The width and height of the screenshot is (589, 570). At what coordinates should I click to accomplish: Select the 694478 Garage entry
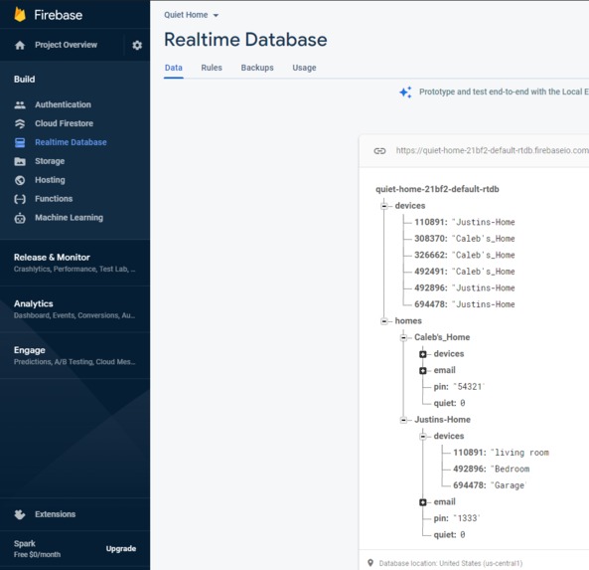click(490, 485)
